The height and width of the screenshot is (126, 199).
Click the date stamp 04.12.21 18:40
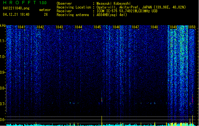click(16, 14)
